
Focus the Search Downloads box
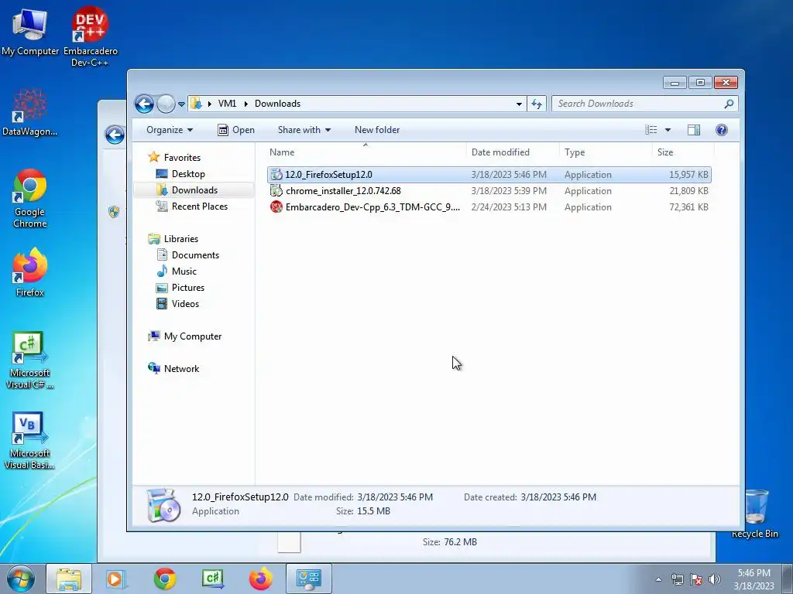[x=644, y=104]
